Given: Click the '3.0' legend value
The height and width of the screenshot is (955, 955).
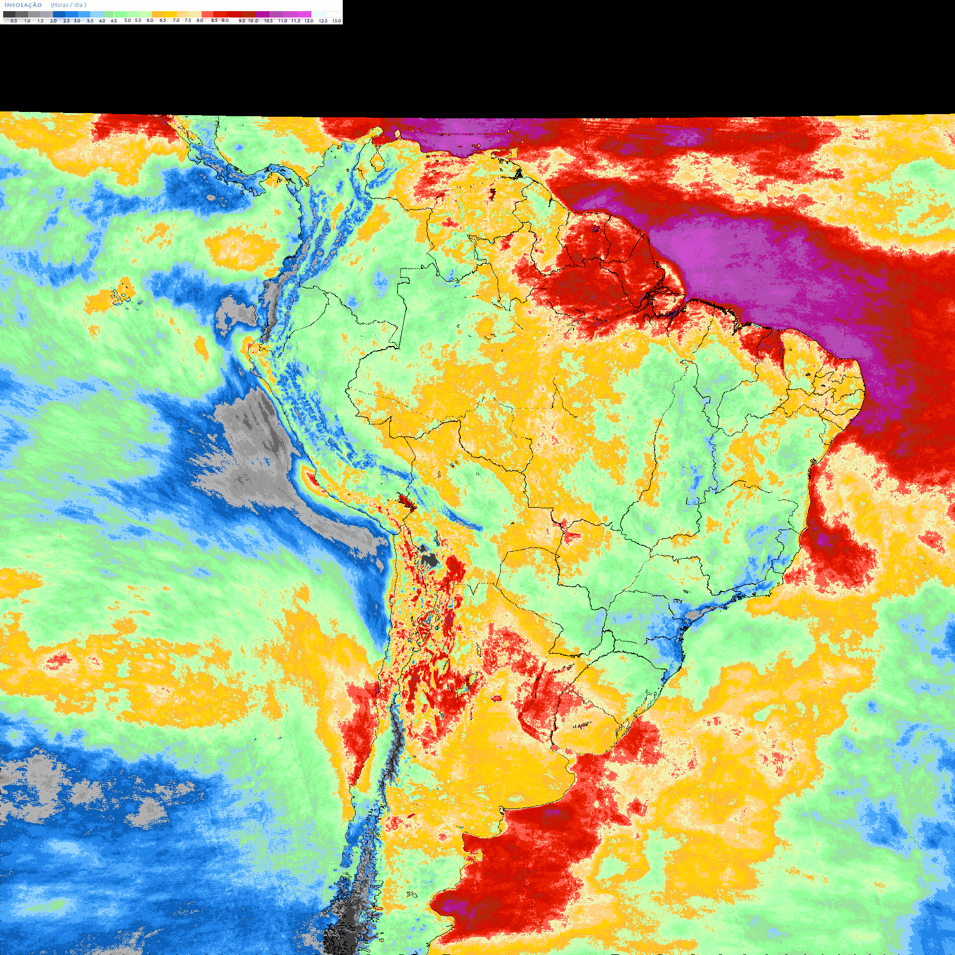Looking at the screenshot, I should tap(77, 21).
